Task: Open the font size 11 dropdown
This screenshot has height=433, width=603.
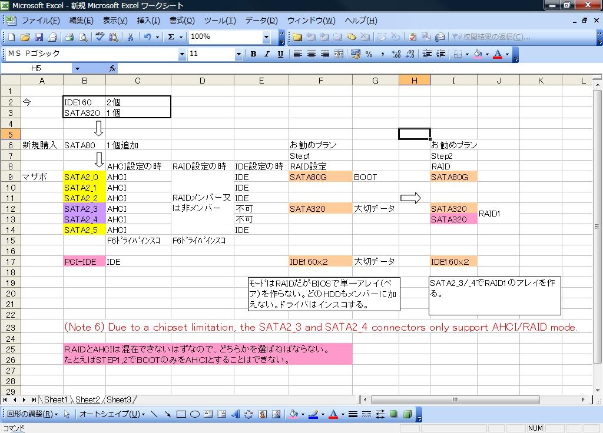Action: [x=238, y=54]
